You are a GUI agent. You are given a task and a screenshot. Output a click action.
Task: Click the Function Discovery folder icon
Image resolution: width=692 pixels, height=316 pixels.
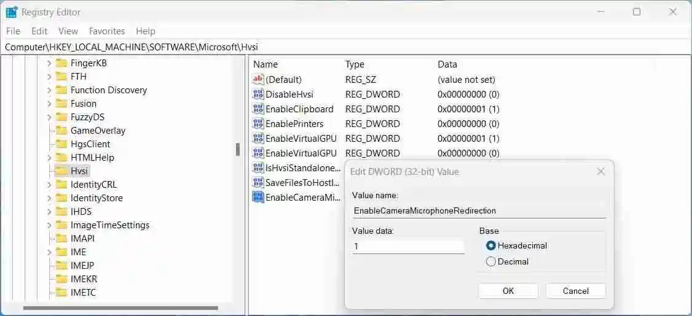tap(61, 90)
